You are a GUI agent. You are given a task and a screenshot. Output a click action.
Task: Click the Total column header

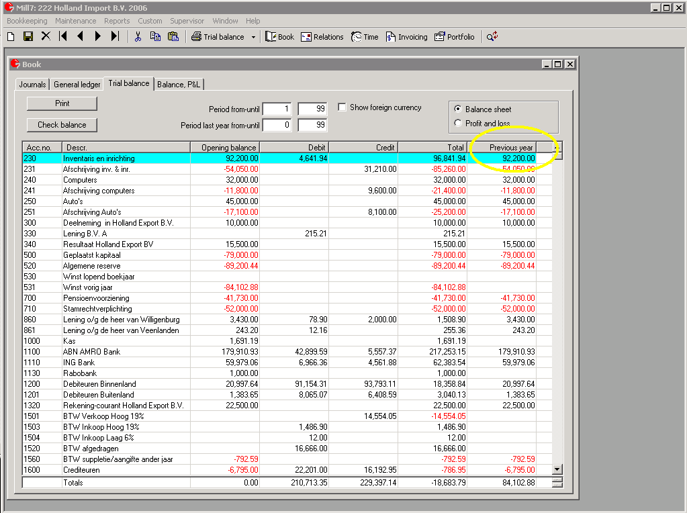pyautogui.click(x=432, y=148)
